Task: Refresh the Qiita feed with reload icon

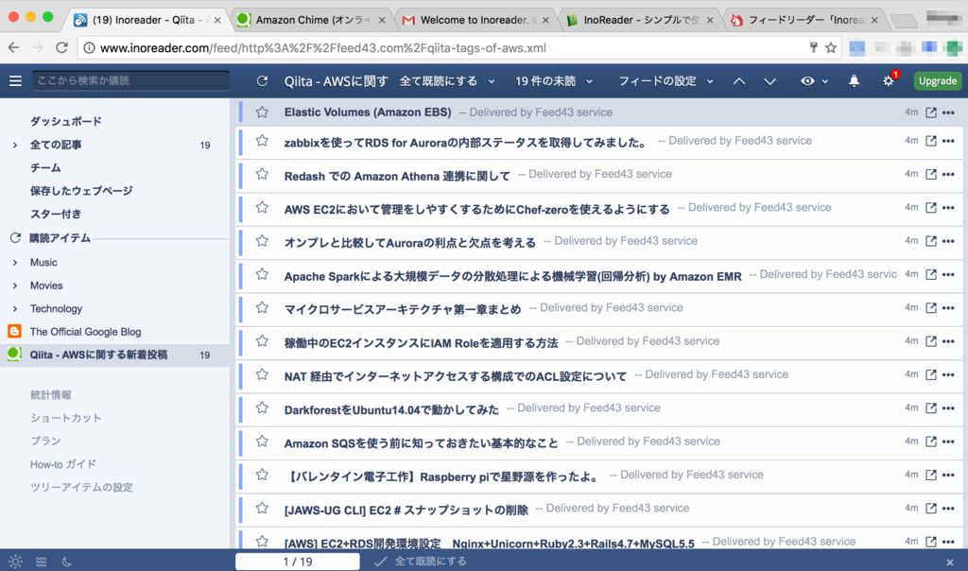Action: 263,81
